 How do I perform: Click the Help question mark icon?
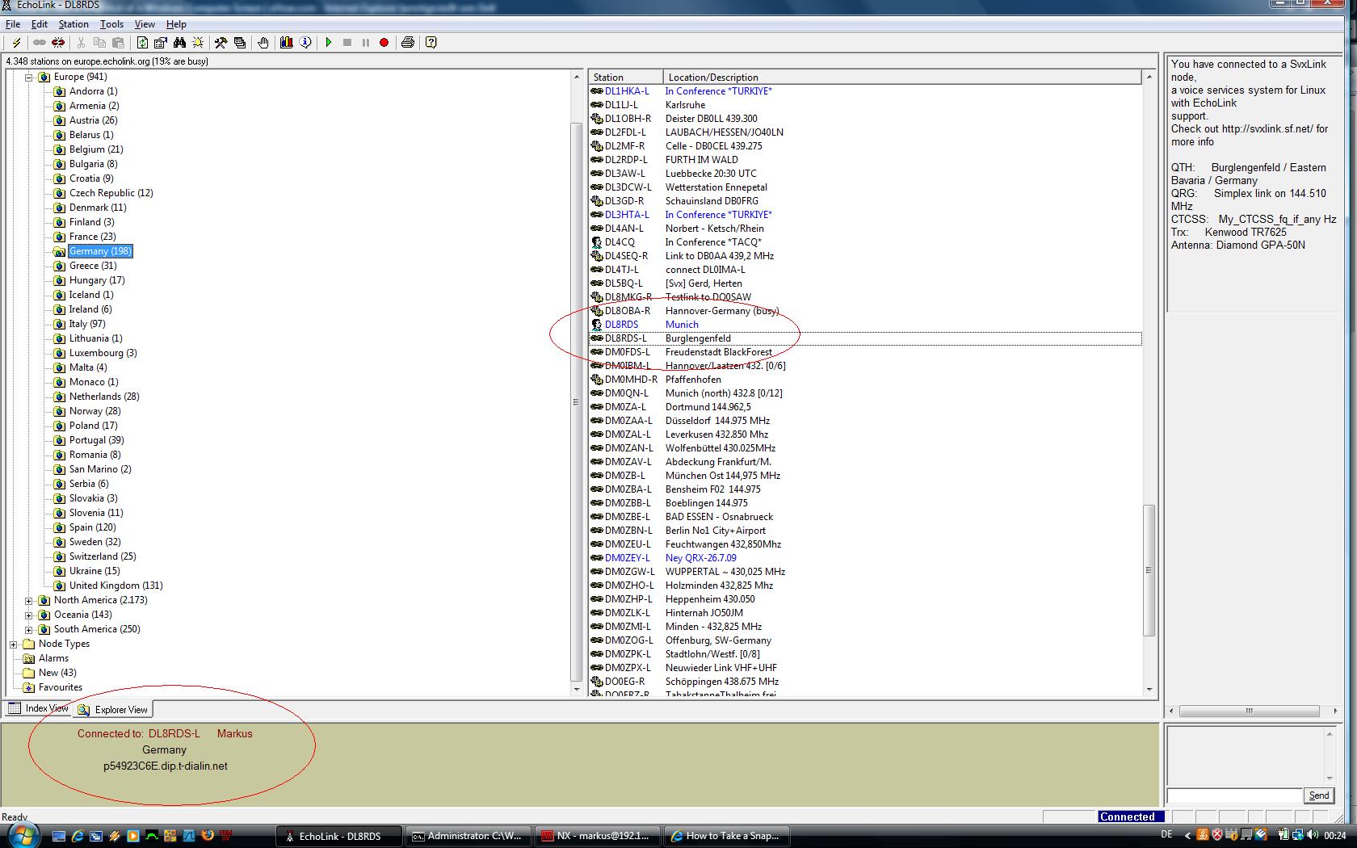click(x=431, y=43)
